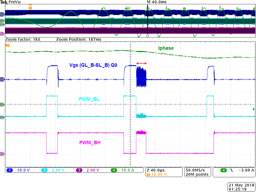Click the green Channel 4 trigger arrow on right

tap(253, 109)
